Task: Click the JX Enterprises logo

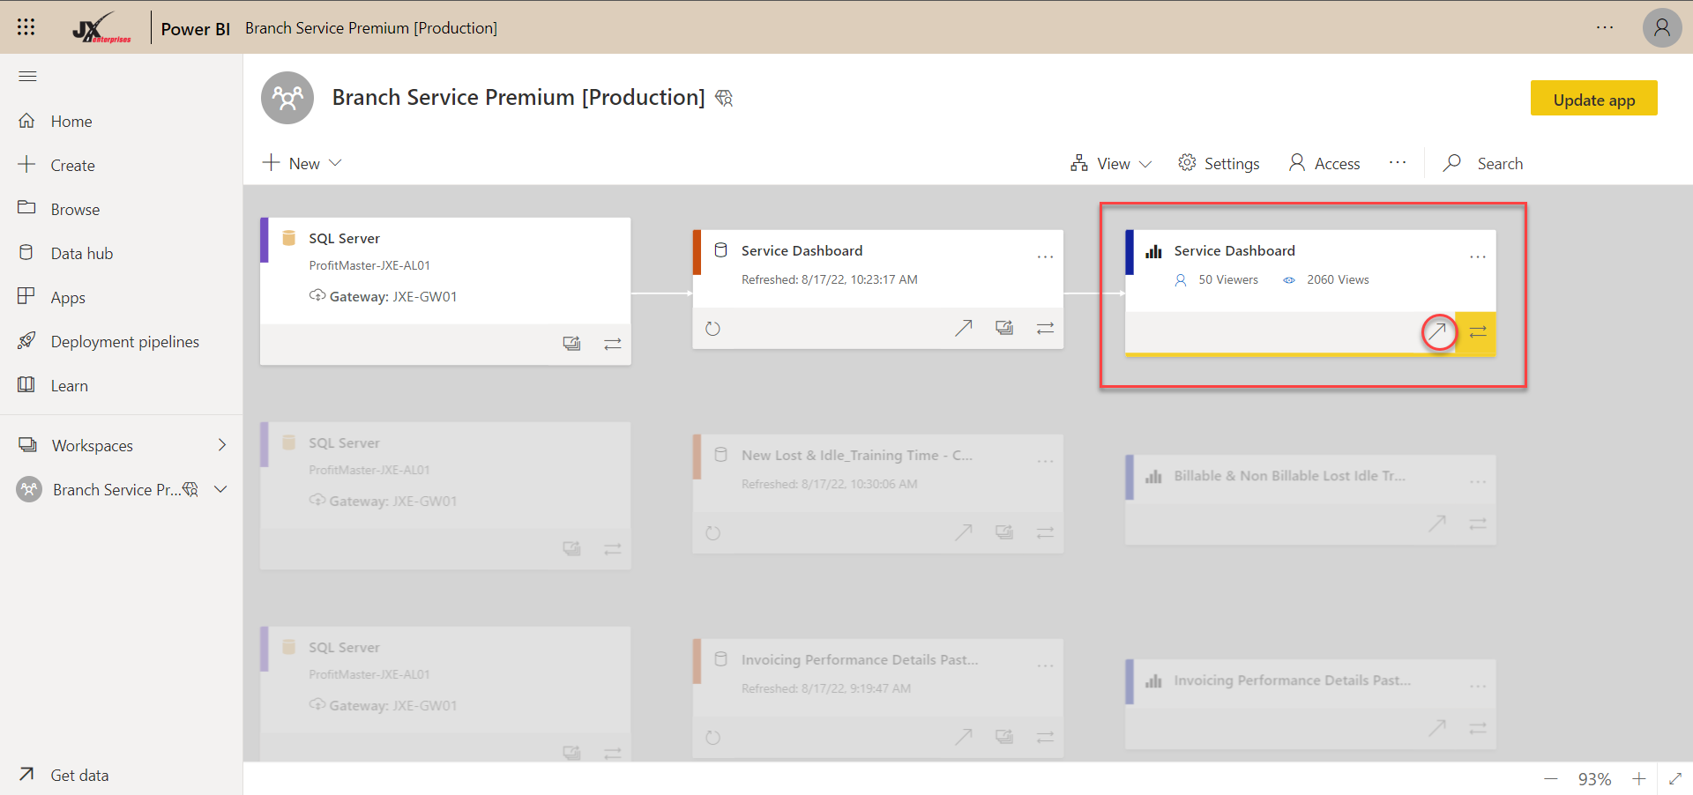Action: point(101,28)
